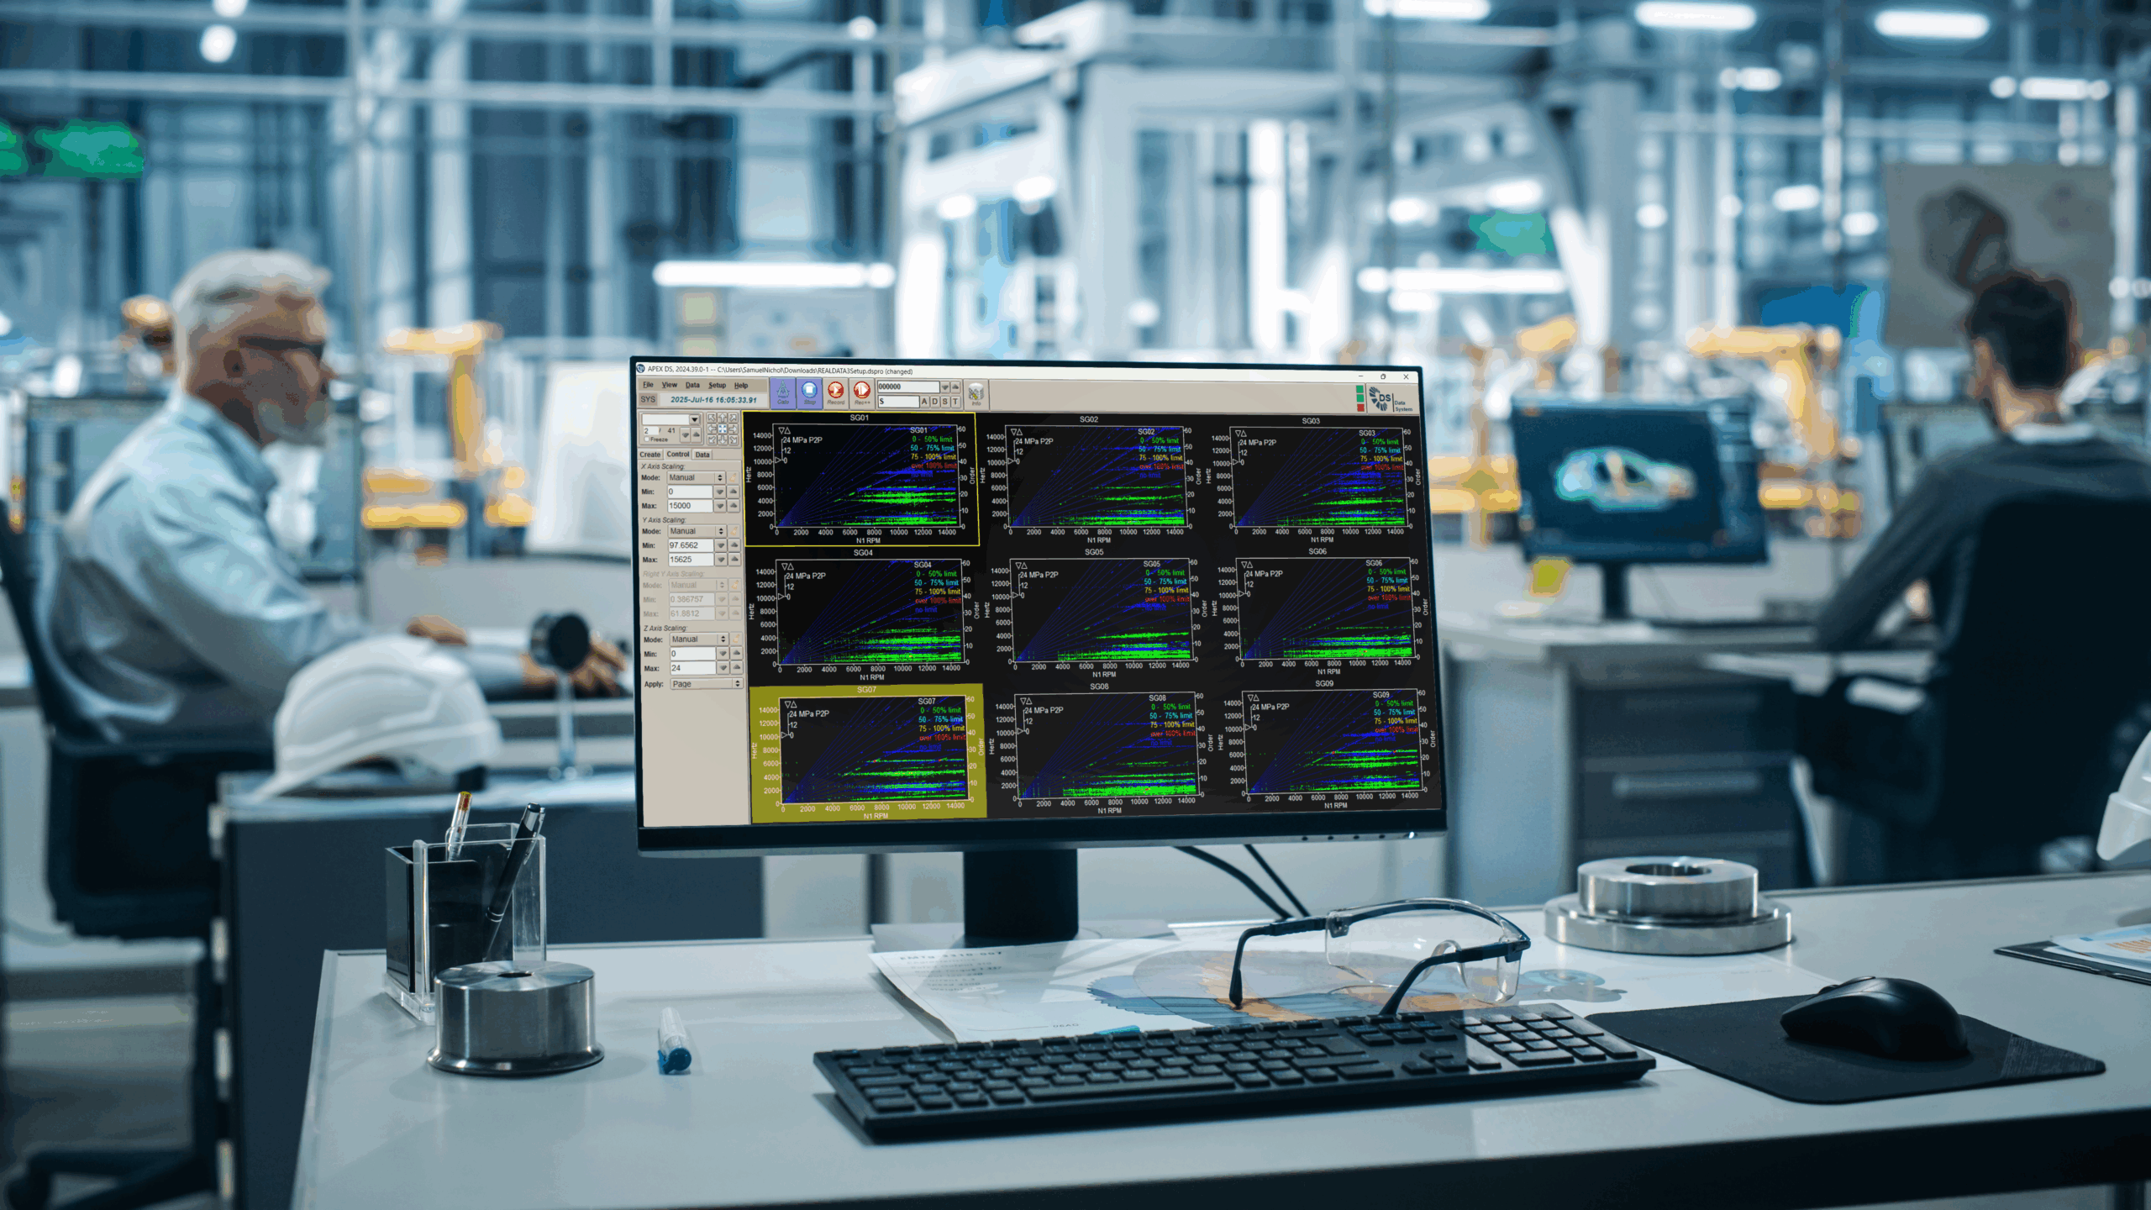Click the X Axis Scaling brush icon
This screenshot has width=2151, height=1210.
click(x=733, y=477)
